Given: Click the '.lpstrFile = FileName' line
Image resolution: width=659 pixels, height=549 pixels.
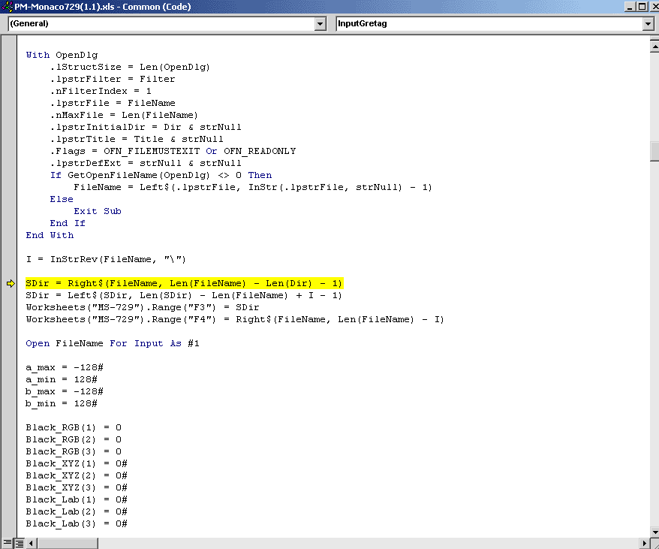Looking at the screenshot, I should point(113,103).
